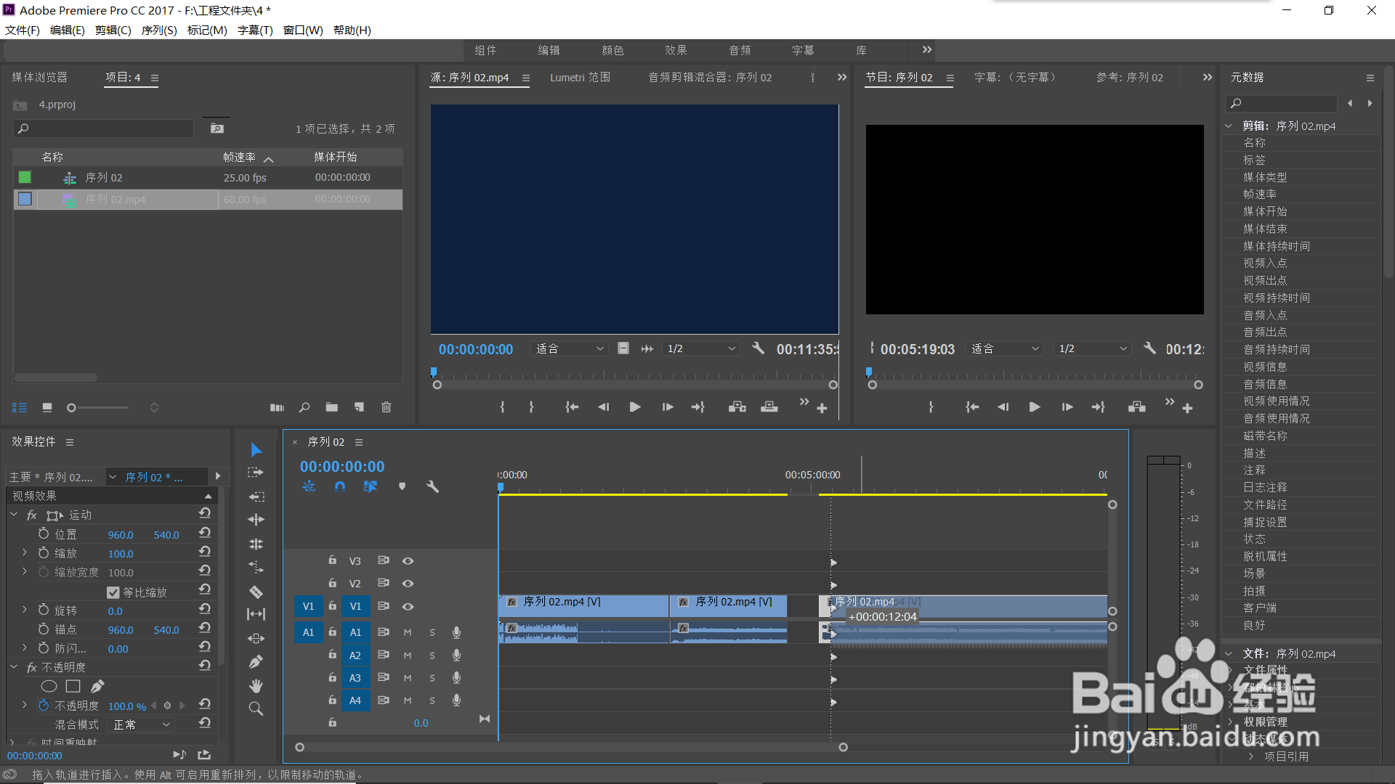Select the Pen tool in tools panel
Image resolution: width=1395 pixels, height=784 pixels.
[256, 661]
